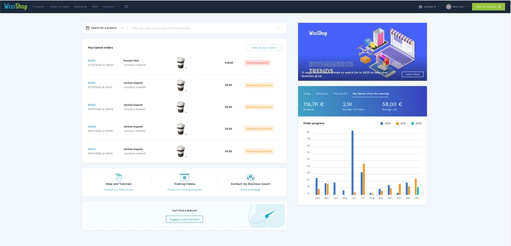
Task: Open the Orders & Stats menu
Action: point(59,6)
